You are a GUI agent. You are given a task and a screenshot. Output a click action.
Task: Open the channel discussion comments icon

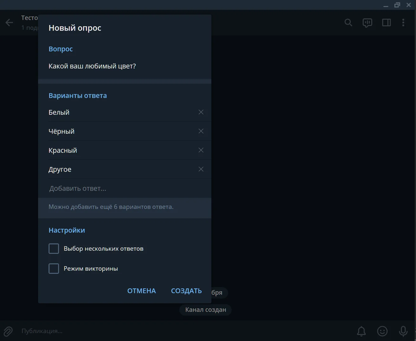[x=367, y=23]
